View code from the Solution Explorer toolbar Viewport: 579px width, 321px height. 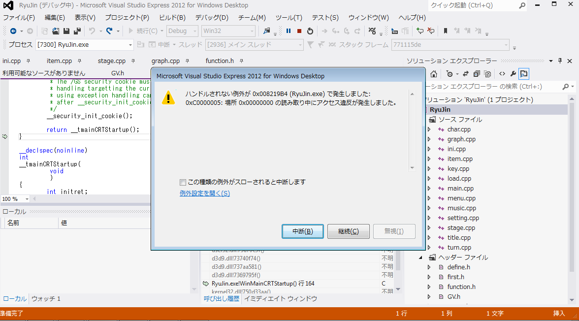pyautogui.click(x=502, y=74)
